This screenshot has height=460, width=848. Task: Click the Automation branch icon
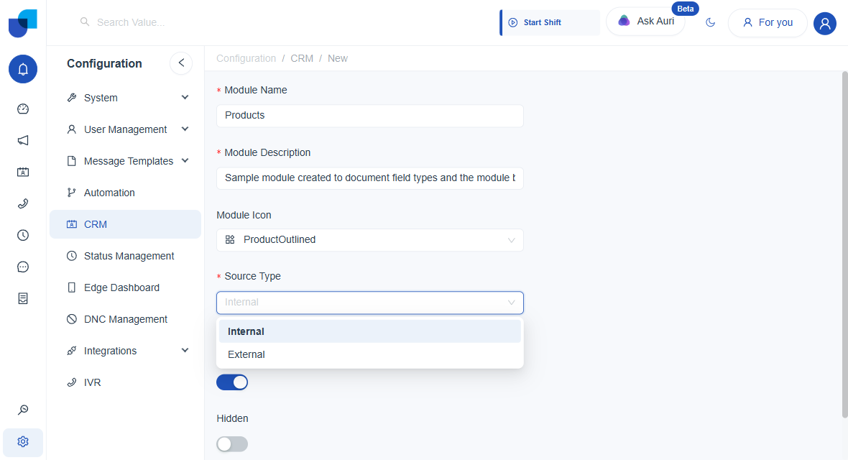tap(71, 193)
